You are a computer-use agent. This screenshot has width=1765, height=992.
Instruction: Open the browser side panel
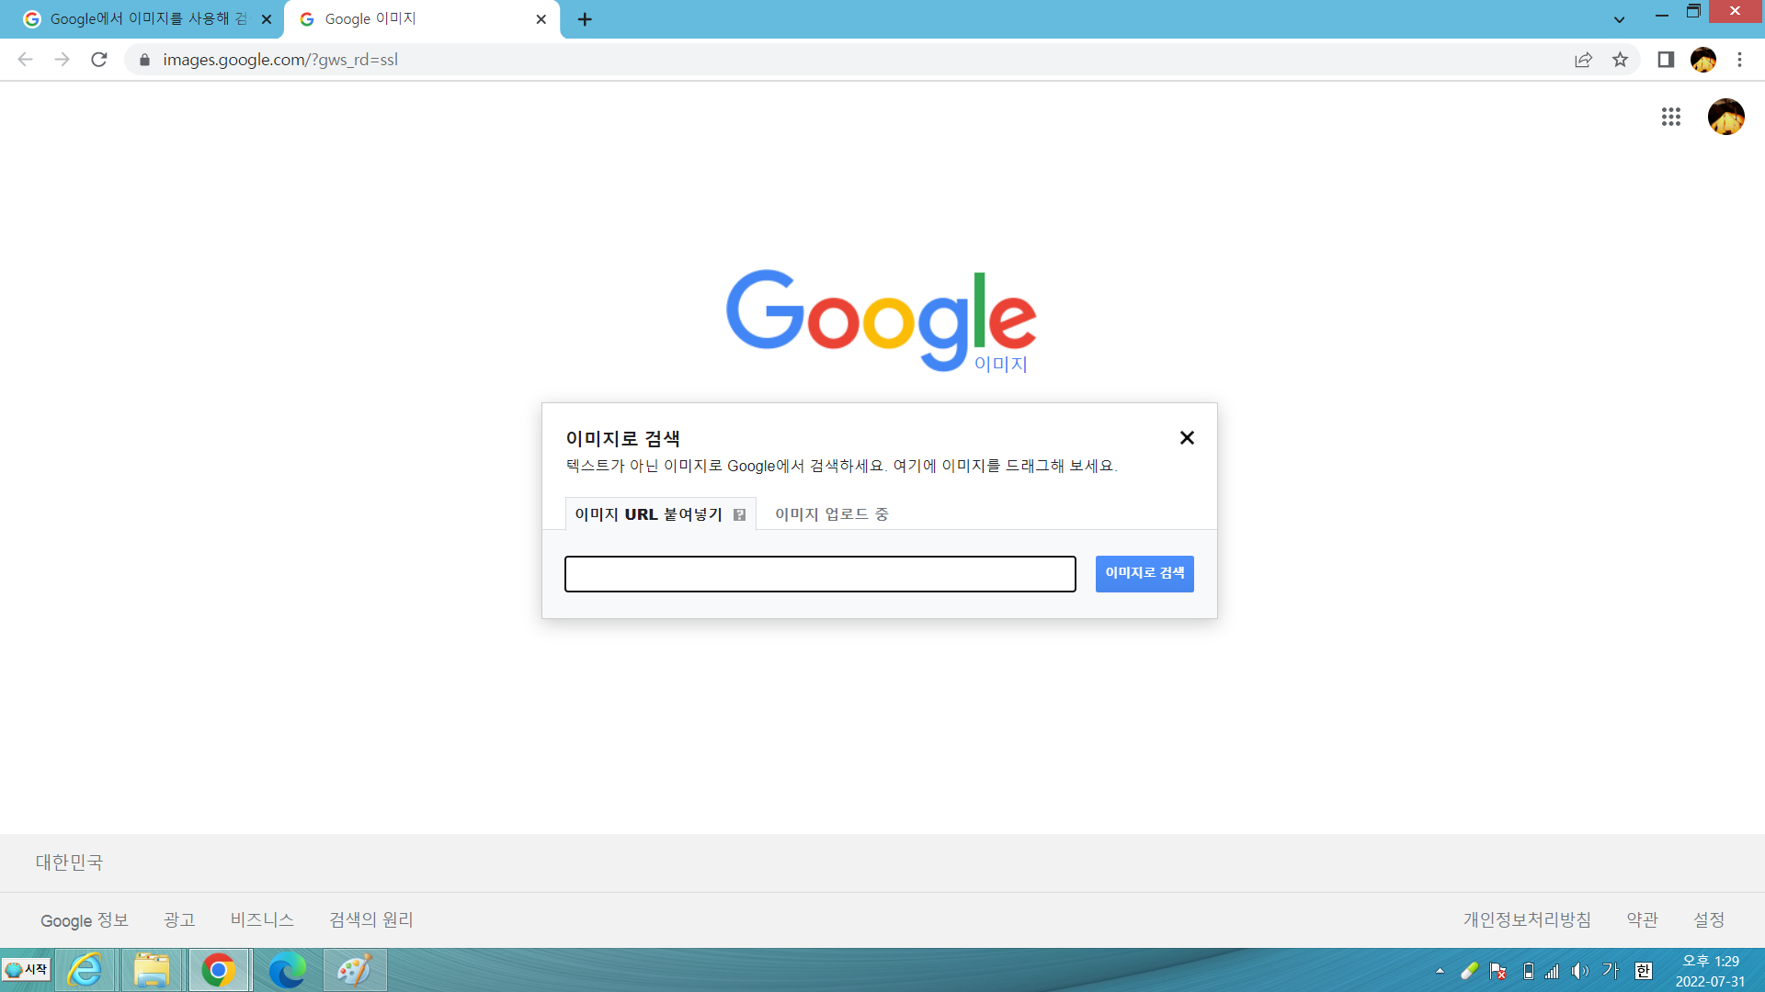(x=1666, y=60)
